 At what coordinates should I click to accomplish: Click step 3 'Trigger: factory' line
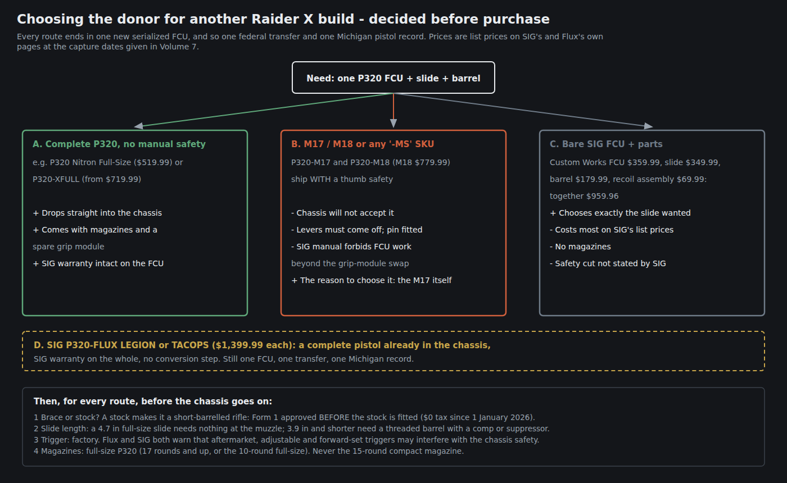[286, 440]
